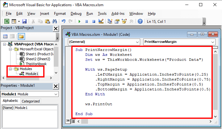Viewport: 222px width, 129px height.
Task: Open the Insert object dropdown arrow
Action: tap(19, 22)
